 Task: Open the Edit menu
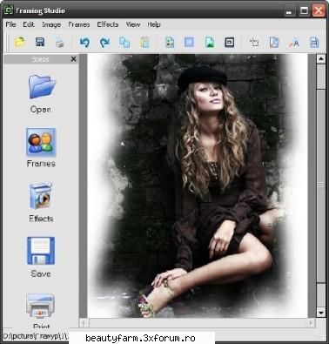pyautogui.click(x=29, y=24)
